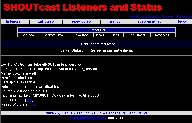Click the Listener List table title
The width and height of the screenshot is (192, 123).
(96, 30)
